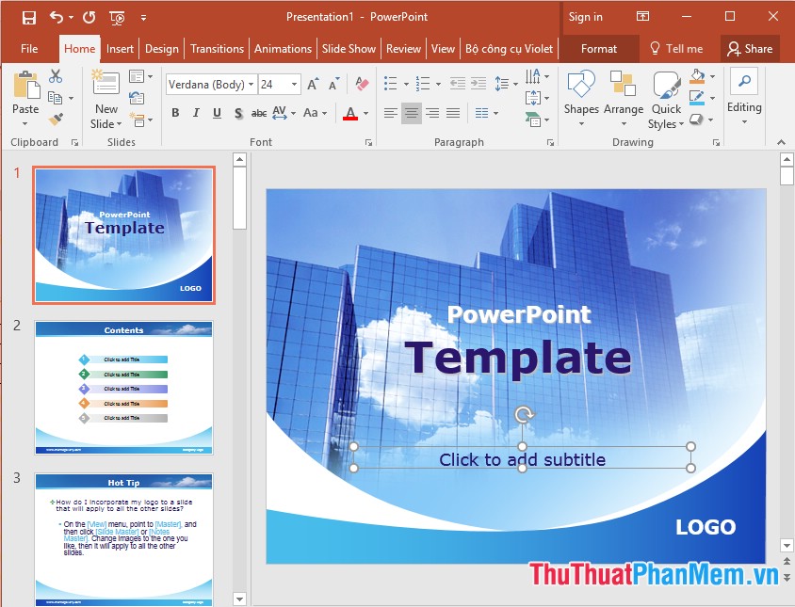Switch to the Insert ribbon tab
The width and height of the screenshot is (795, 607).
coord(120,48)
